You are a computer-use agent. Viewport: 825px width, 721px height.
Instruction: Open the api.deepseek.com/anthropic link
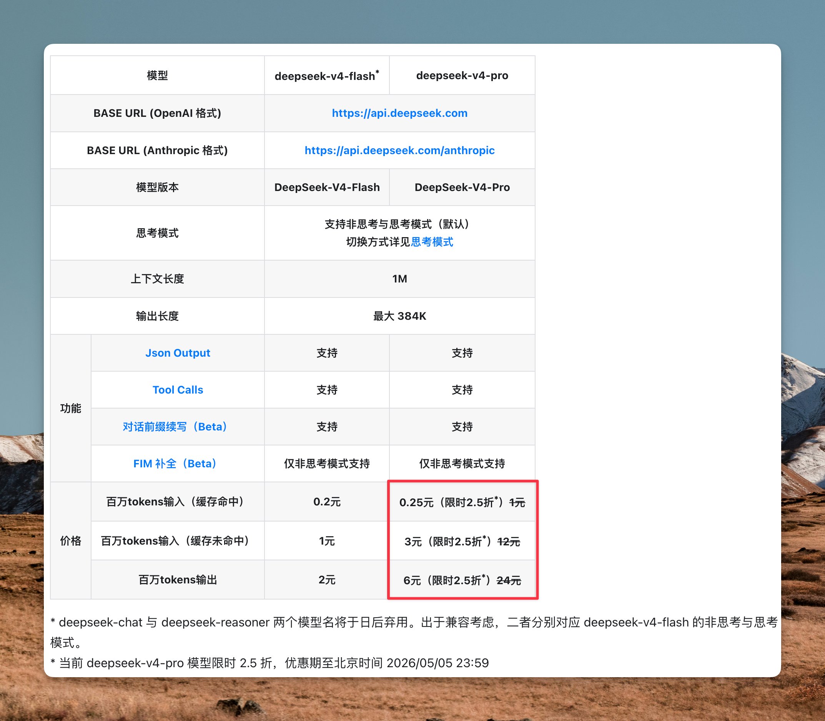(x=399, y=150)
